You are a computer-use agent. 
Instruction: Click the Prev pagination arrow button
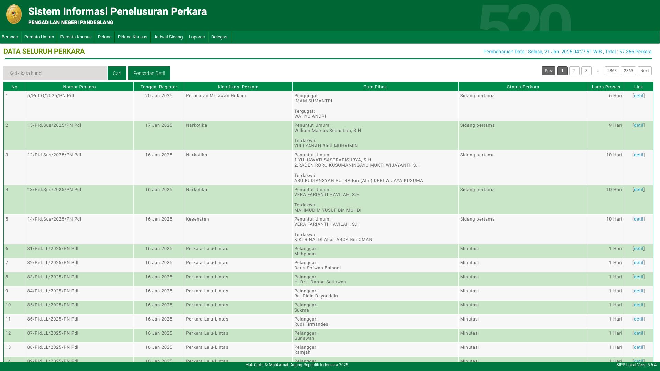tap(549, 70)
